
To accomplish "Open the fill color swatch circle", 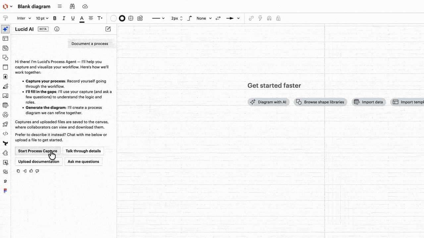I will tap(114, 19).
